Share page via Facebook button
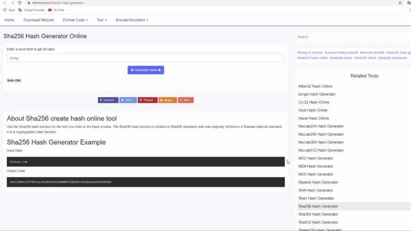Image resolution: width=411 pixels, height=231 pixels. coord(108,100)
